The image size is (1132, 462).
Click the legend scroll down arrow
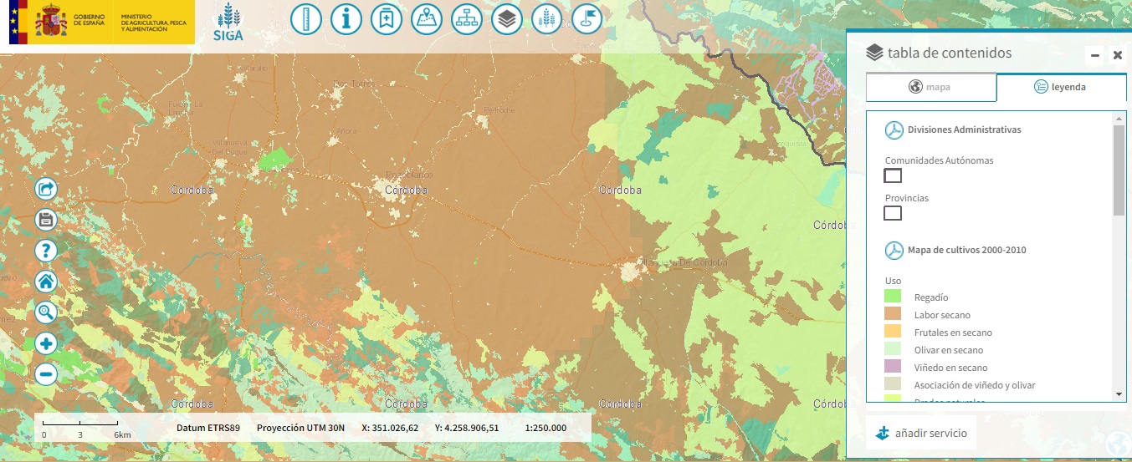1119,394
